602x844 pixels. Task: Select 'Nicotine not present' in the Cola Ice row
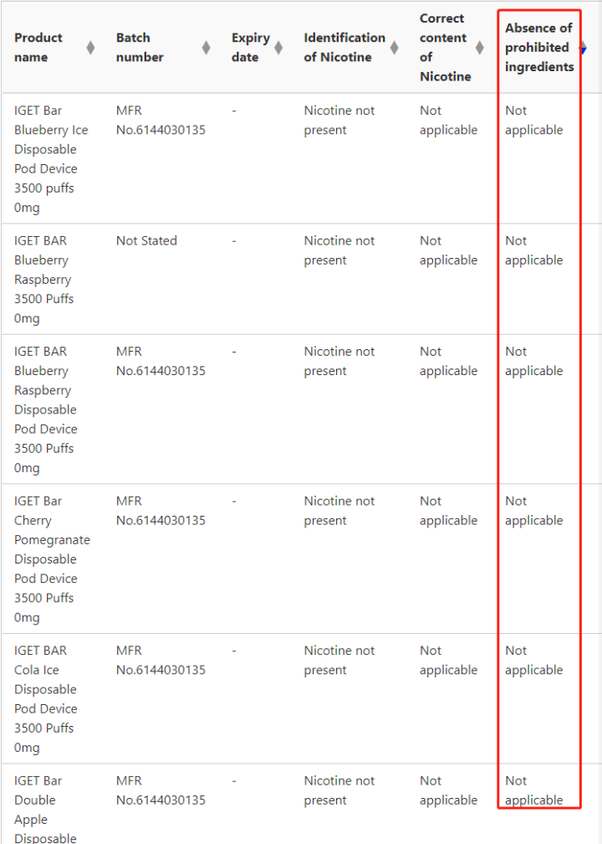point(339,660)
